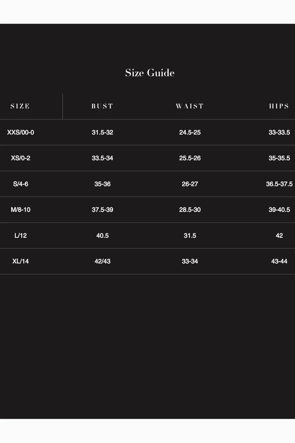Image resolution: width=295 pixels, height=443 pixels.
Task: Select the BUST column header
Action: [x=102, y=106]
